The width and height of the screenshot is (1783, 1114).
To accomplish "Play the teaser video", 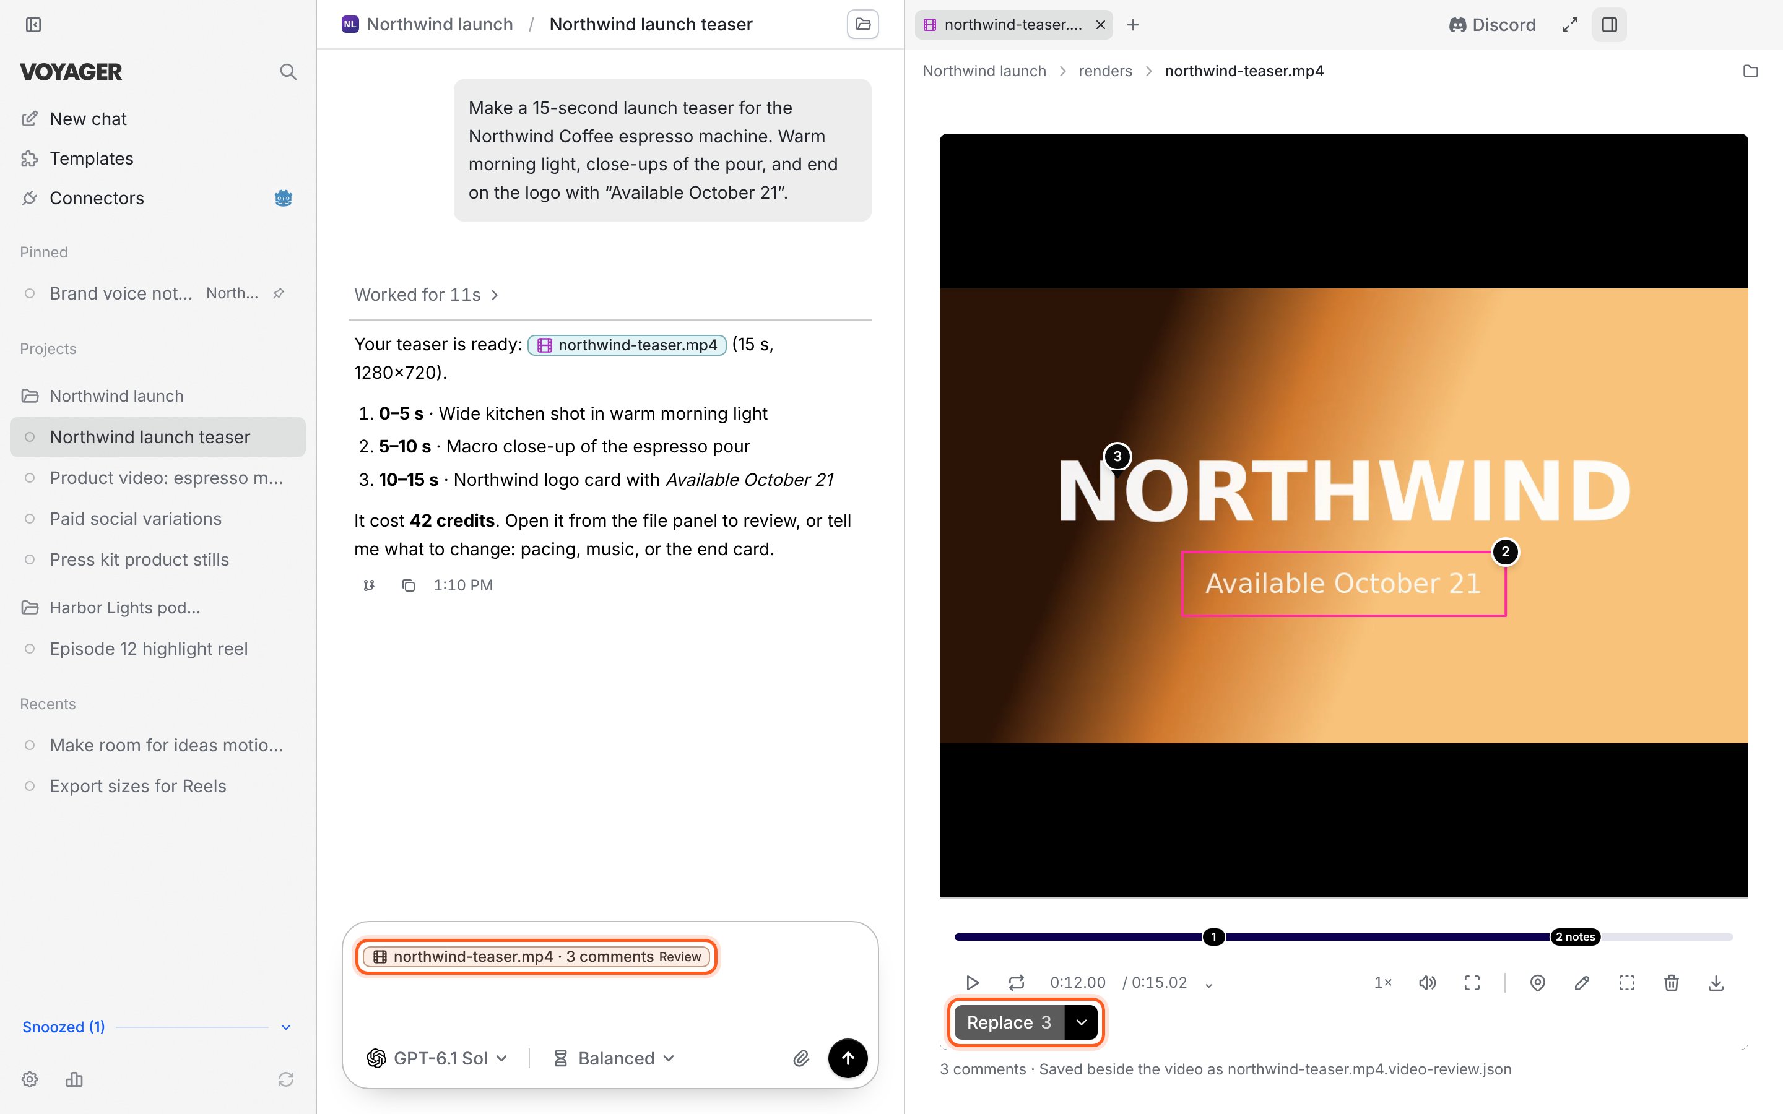I will coord(972,983).
